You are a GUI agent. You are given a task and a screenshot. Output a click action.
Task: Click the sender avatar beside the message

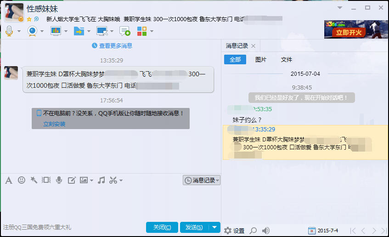11,73
